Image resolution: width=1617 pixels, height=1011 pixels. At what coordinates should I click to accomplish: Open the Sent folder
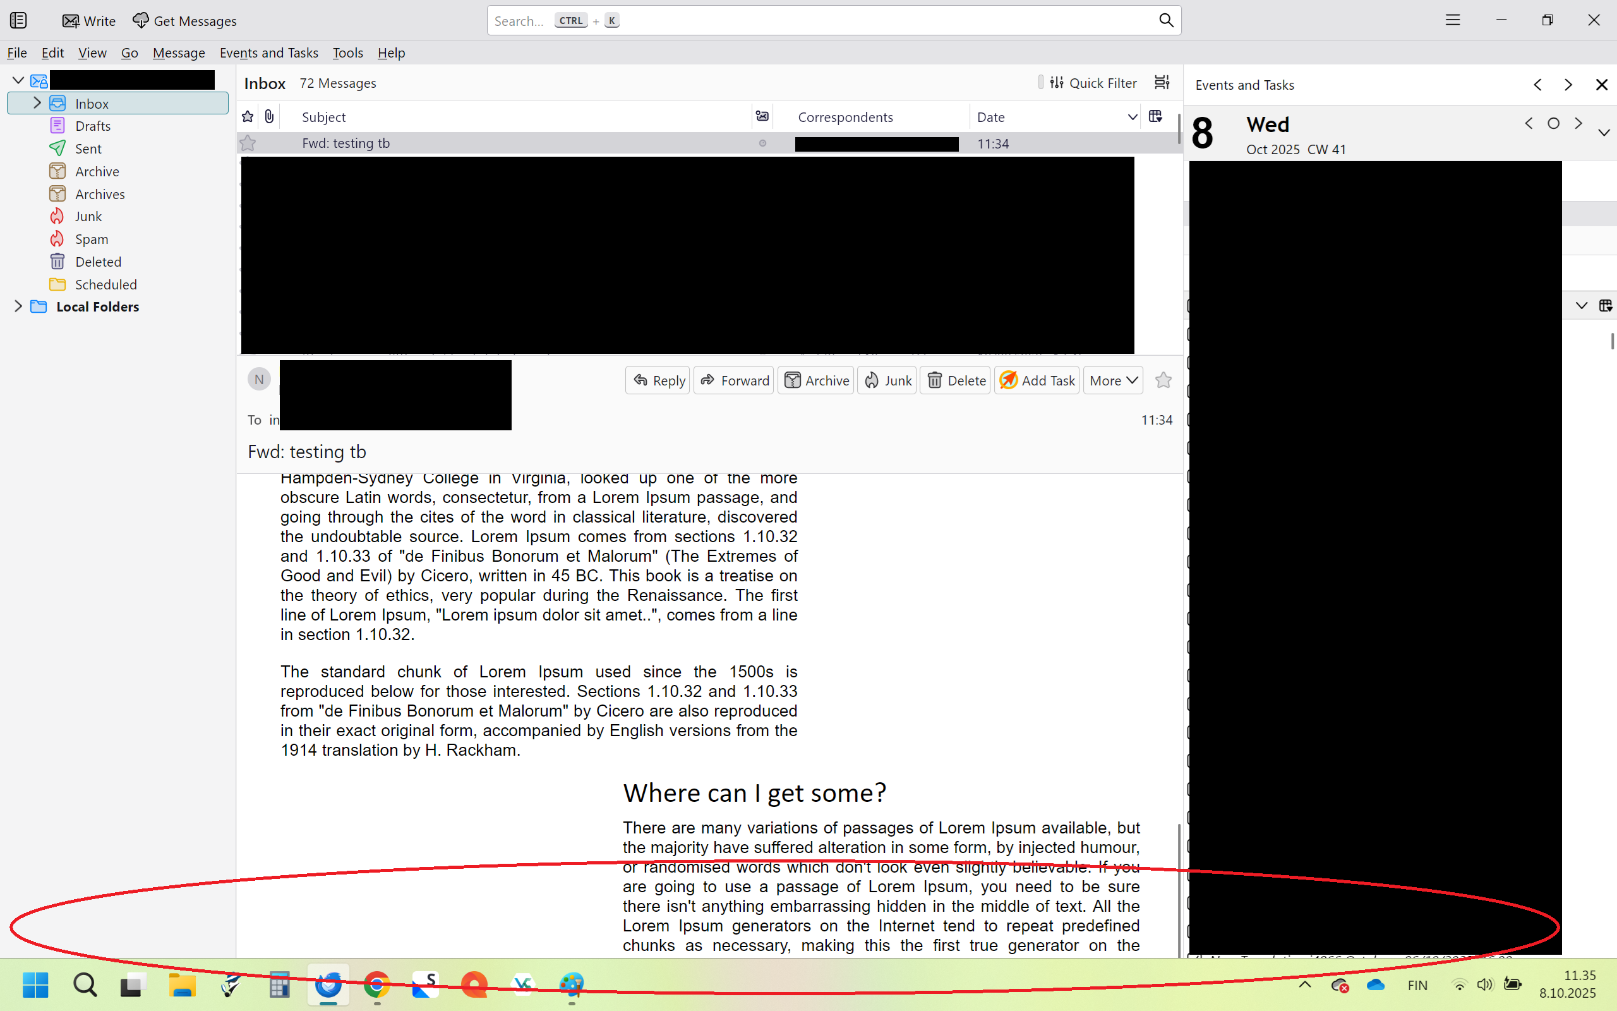click(88, 148)
